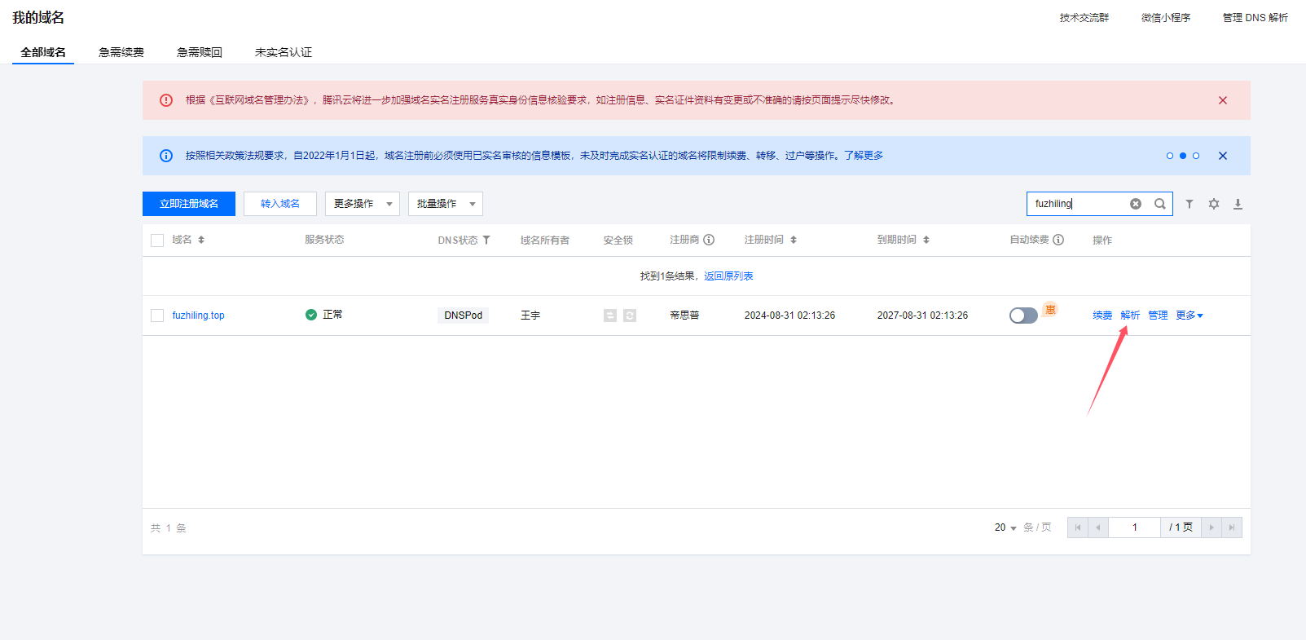Select the fuzhiling.top row checkbox
This screenshot has width=1306, height=640.
tap(157, 316)
